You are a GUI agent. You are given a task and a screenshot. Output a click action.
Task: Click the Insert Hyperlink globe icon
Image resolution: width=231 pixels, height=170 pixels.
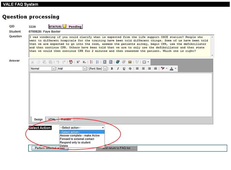[118, 62]
